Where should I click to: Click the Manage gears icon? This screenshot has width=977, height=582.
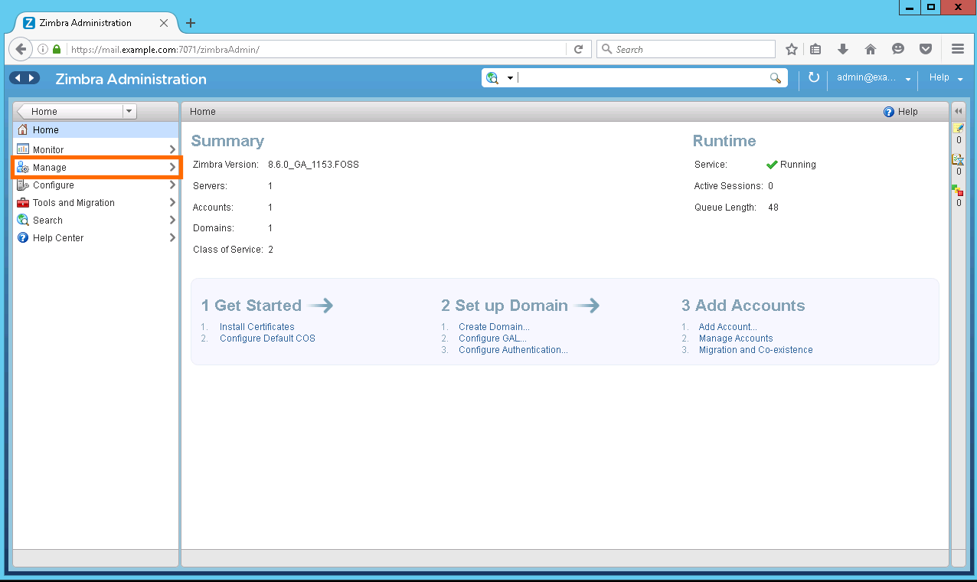click(x=23, y=168)
